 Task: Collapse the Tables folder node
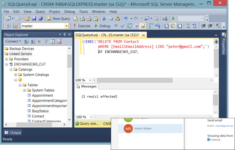pyautogui.click(x=20, y=85)
